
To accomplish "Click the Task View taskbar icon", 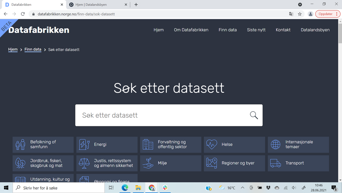I will (x=111, y=188).
